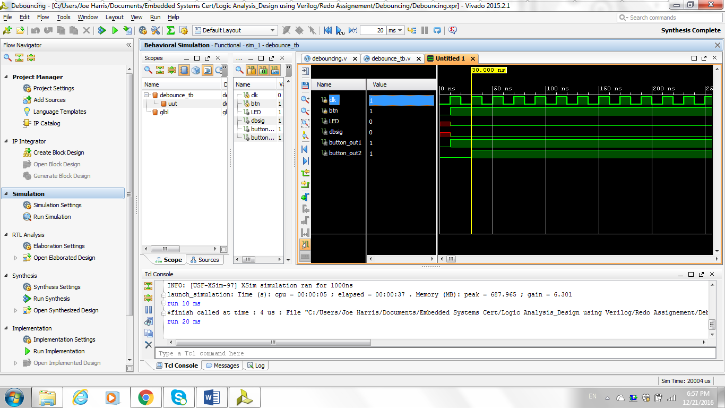Click the Run for specified time icon
Screen dimensions: 725x408
[x=353, y=30]
